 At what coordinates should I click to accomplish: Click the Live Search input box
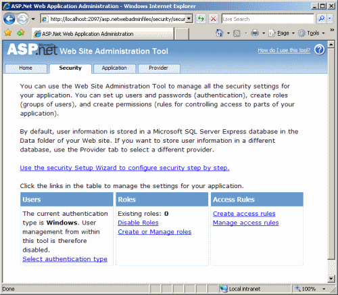click(268, 19)
